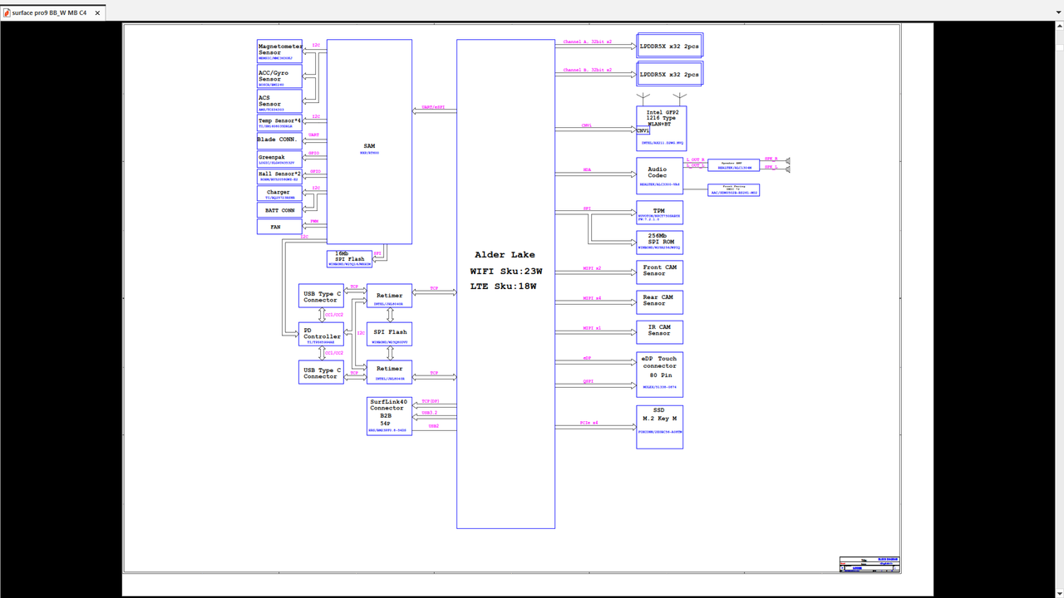1064x598 pixels.
Task: Select the MIPI x4 signal label
Action: [x=592, y=298]
